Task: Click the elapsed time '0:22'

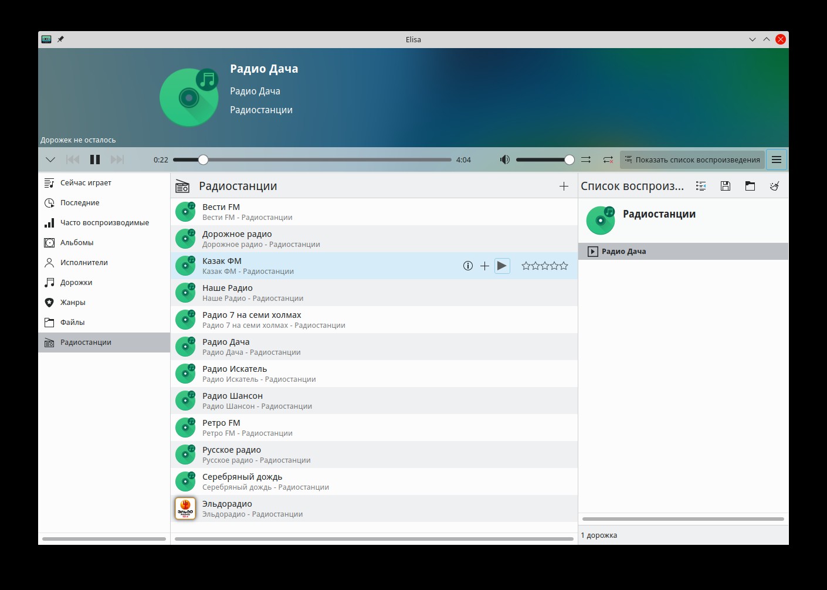Action: click(x=161, y=160)
